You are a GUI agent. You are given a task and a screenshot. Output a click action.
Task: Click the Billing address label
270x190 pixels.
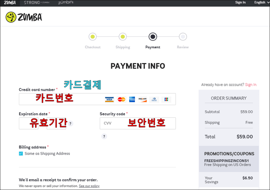[32, 147]
